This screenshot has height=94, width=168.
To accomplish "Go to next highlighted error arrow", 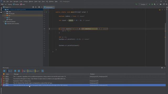I will (165, 10).
